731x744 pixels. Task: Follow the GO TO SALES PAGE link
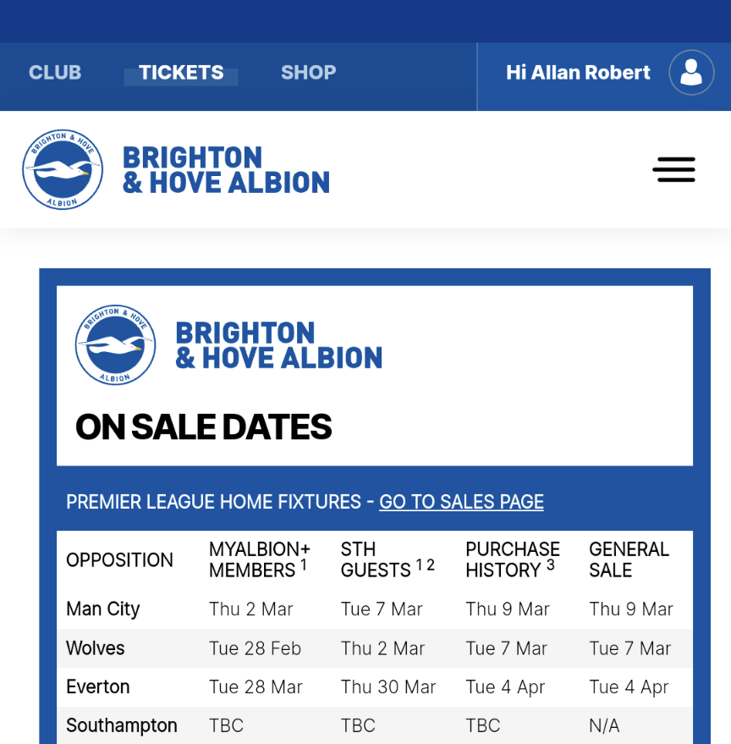pyautogui.click(x=461, y=502)
